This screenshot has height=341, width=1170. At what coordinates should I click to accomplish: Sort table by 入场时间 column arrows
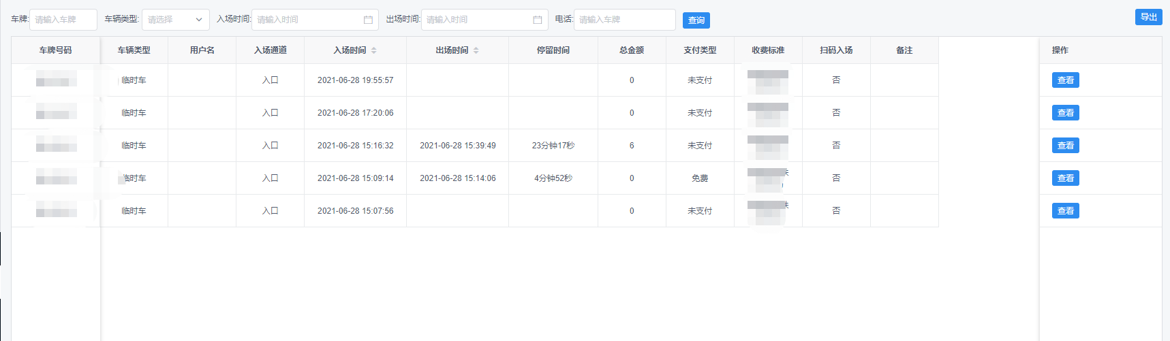[373, 50]
